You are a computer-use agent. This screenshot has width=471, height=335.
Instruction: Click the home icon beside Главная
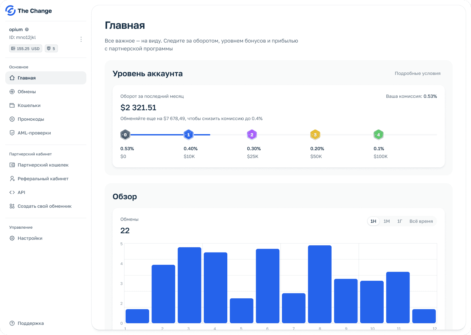(12, 78)
